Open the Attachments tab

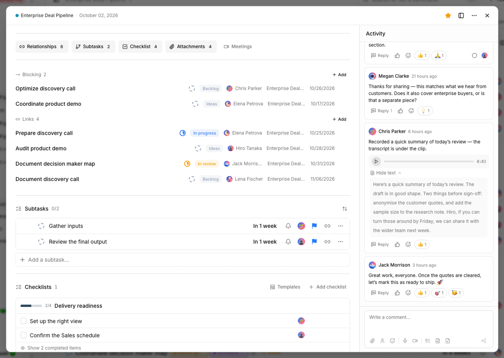coord(191,47)
